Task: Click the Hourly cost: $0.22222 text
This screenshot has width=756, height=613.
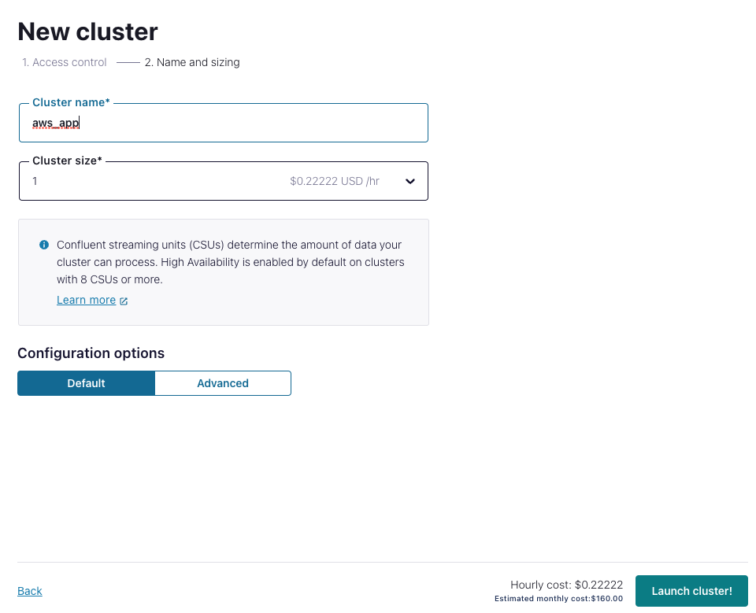Action: point(566,585)
